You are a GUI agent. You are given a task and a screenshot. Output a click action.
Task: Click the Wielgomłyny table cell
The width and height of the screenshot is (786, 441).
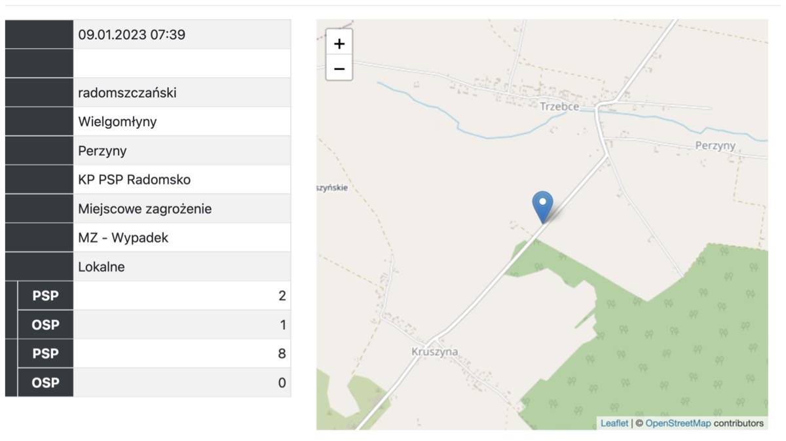[x=181, y=122]
